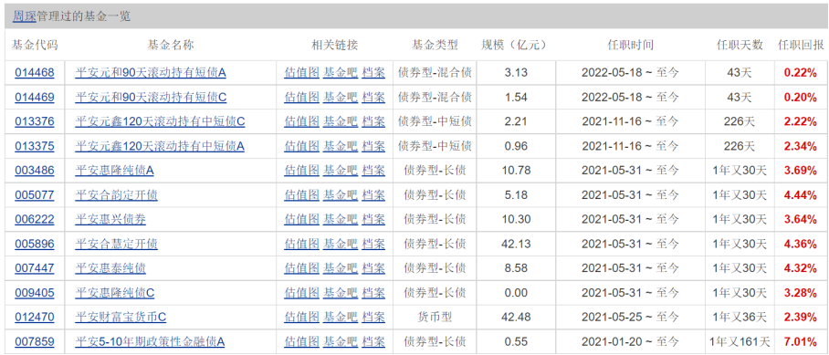Open fund code 012470
Image resolution: width=829 pixels, height=355 pixels.
tap(35, 318)
